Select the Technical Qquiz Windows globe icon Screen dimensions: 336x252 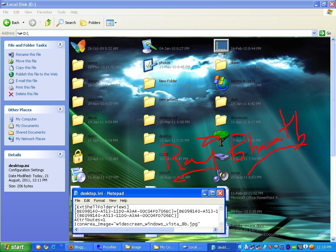[221, 83]
